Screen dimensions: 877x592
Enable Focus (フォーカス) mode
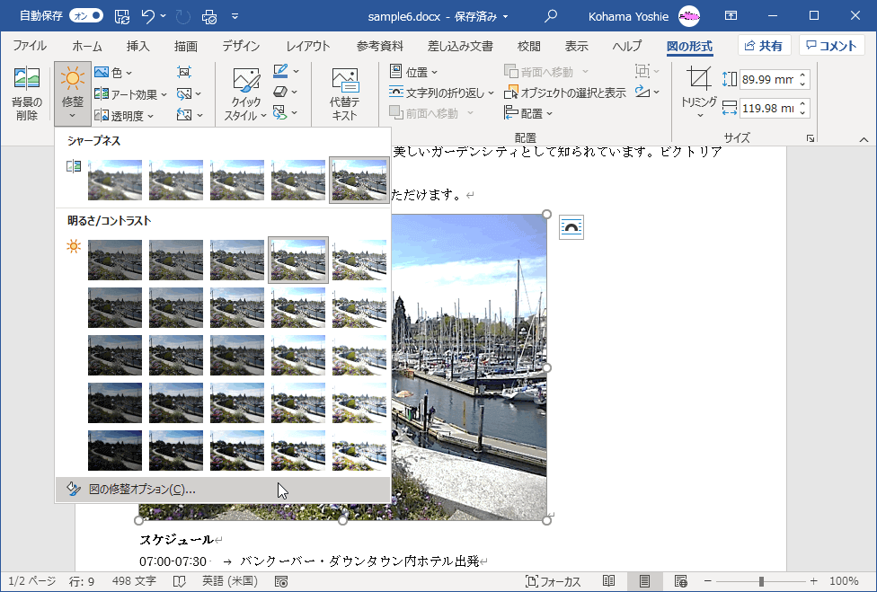[x=554, y=581]
